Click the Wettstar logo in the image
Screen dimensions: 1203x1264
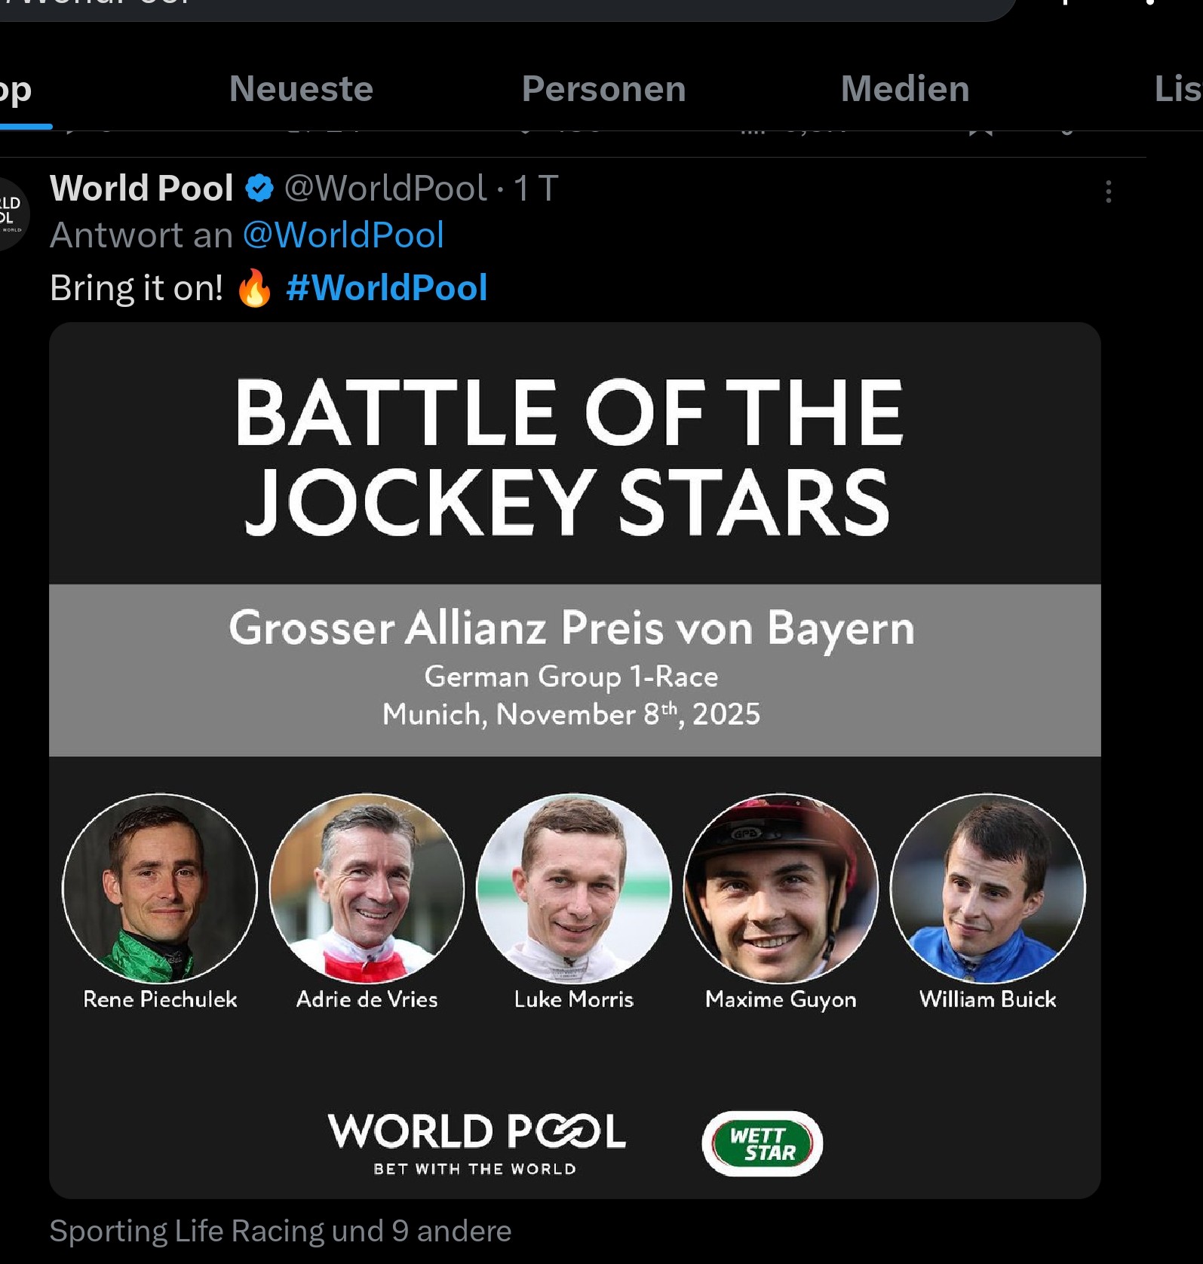point(762,1143)
